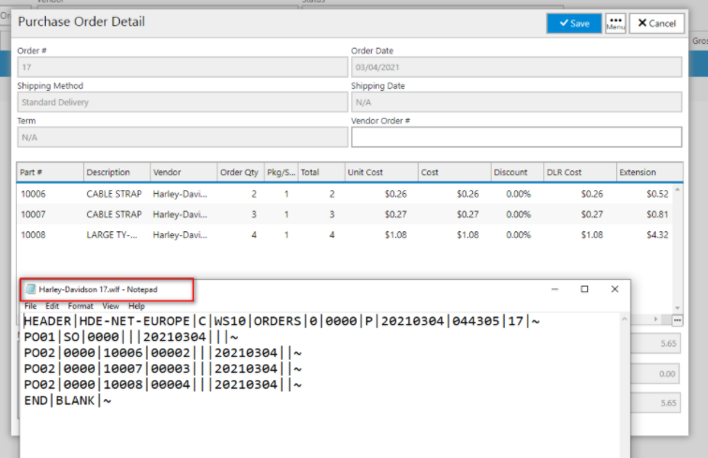The width and height of the screenshot is (708, 458).
Task: Click the PO02 line for part 10007
Action: coord(163,369)
